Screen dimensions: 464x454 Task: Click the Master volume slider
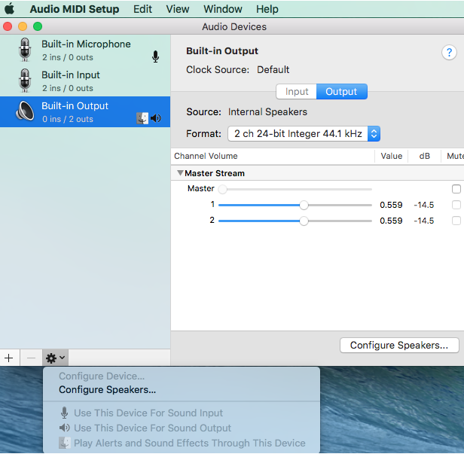(x=295, y=189)
